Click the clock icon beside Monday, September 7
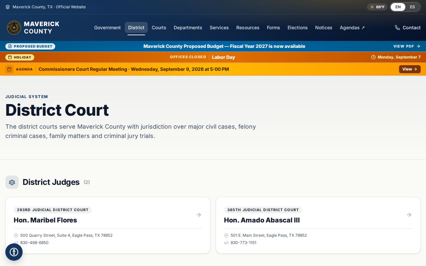Viewport: 426px width, 266px height. (373, 57)
